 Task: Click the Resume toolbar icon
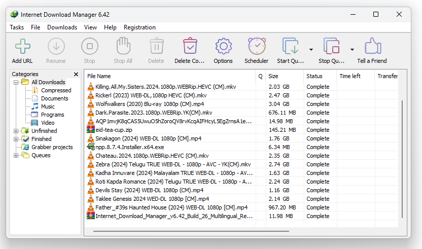56,46
